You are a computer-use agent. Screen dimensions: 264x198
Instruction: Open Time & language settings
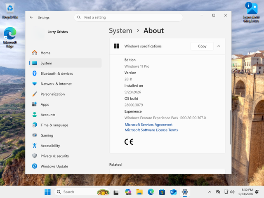[x=65, y=125]
